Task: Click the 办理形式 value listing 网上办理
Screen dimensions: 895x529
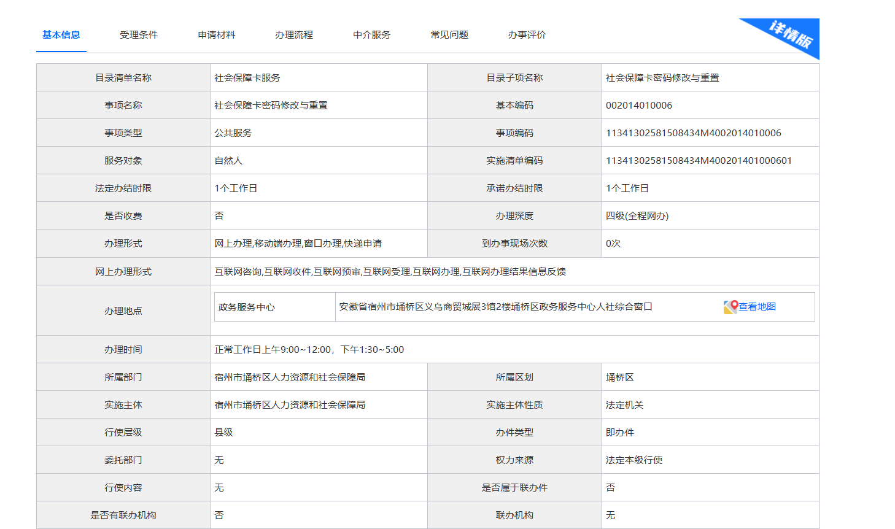Action: 298,244
